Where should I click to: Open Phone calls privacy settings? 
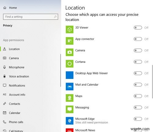click(30, 122)
